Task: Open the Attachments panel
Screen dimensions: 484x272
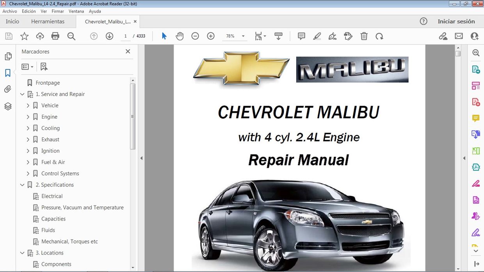Action: coord(8,89)
